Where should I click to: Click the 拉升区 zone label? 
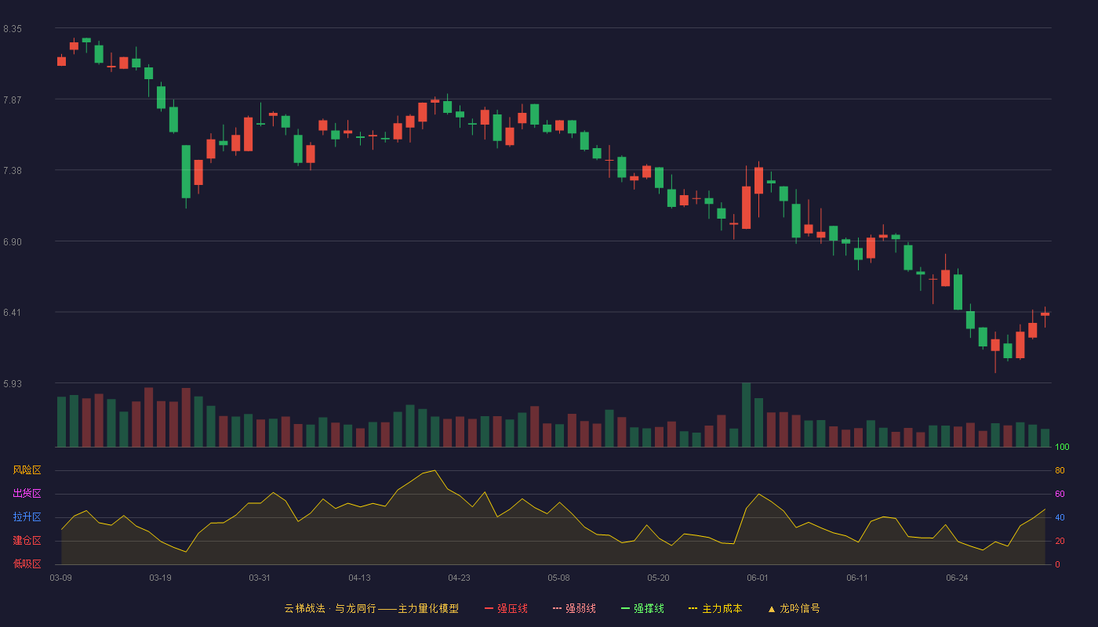[27, 517]
